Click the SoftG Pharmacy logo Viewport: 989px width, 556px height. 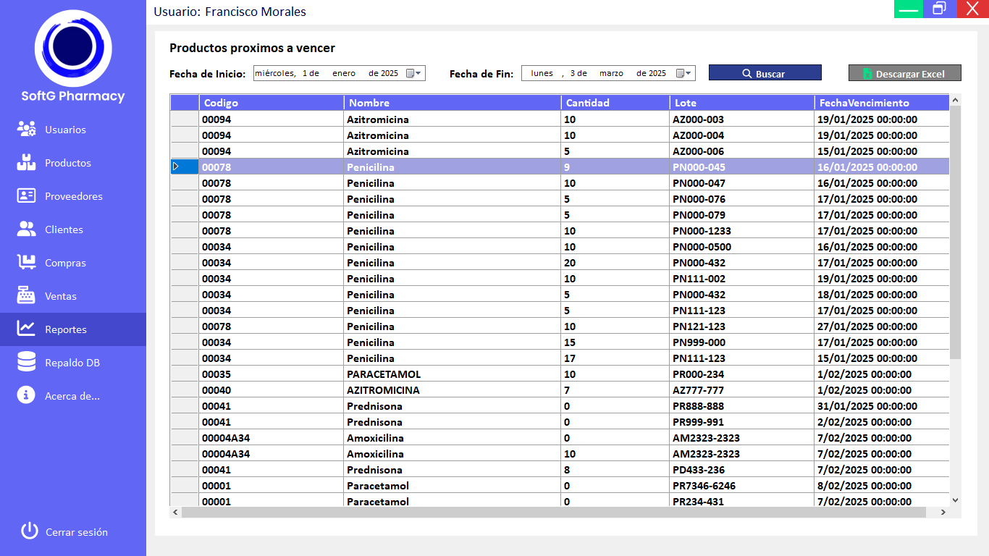click(x=73, y=49)
